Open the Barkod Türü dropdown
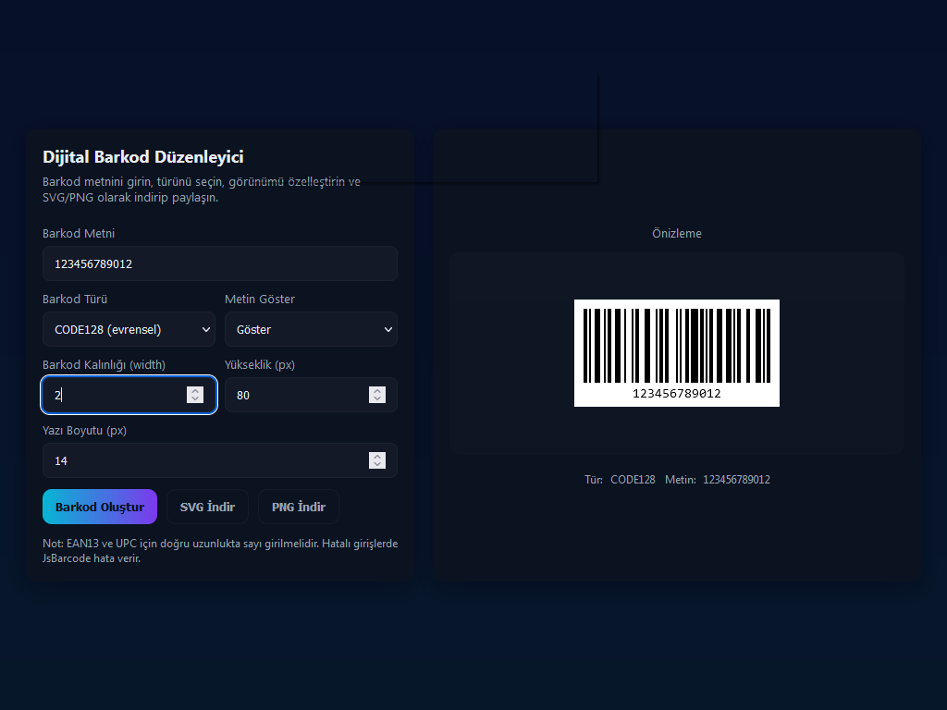The image size is (947, 710). coord(129,329)
